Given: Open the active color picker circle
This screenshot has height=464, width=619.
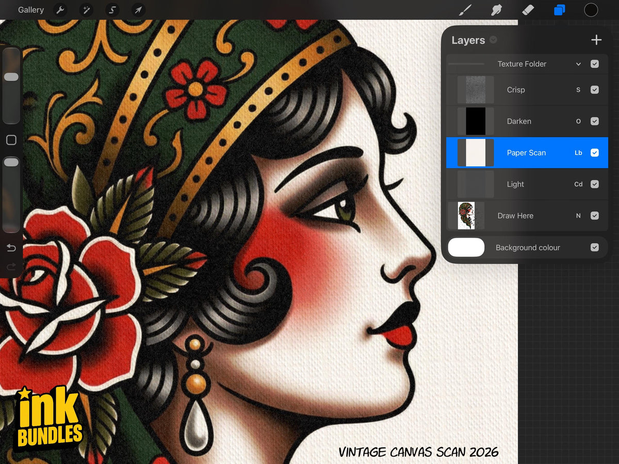Looking at the screenshot, I should click(591, 10).
